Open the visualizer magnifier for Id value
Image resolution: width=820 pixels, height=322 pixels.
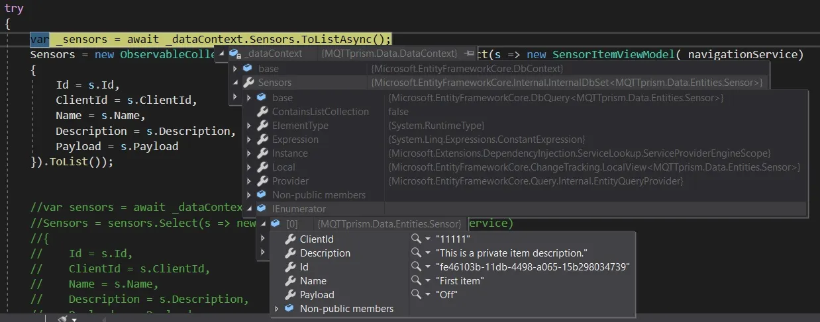pyautogui.click(x=415, y=266)
